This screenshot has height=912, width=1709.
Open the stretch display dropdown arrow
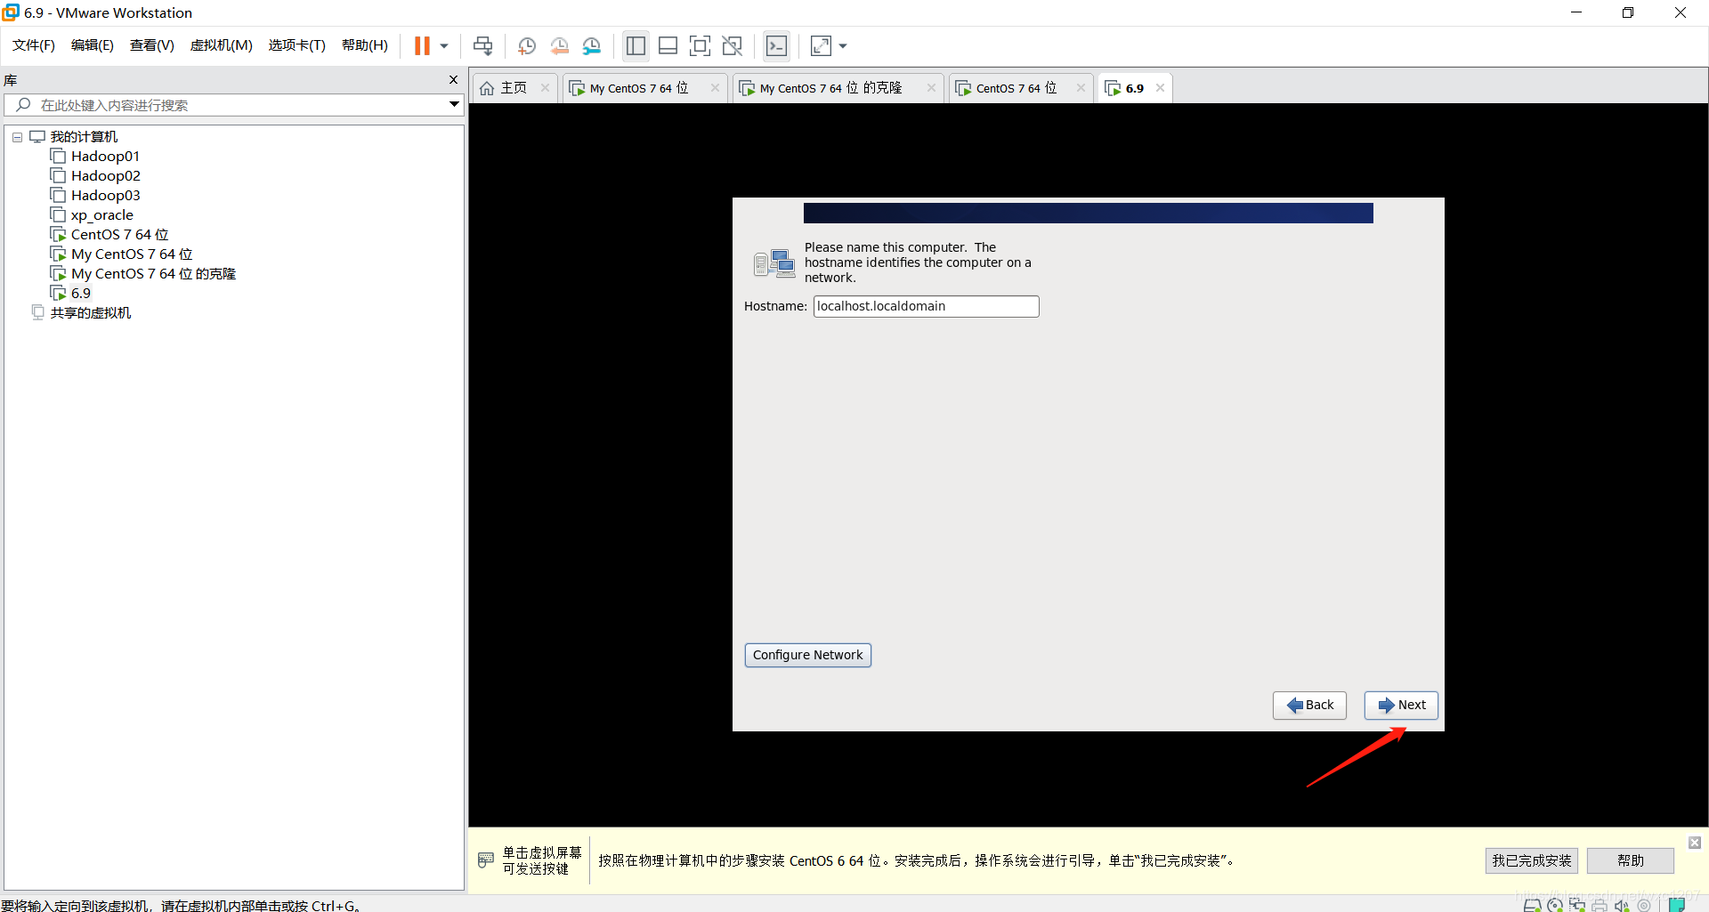click(x=843, y=45)
